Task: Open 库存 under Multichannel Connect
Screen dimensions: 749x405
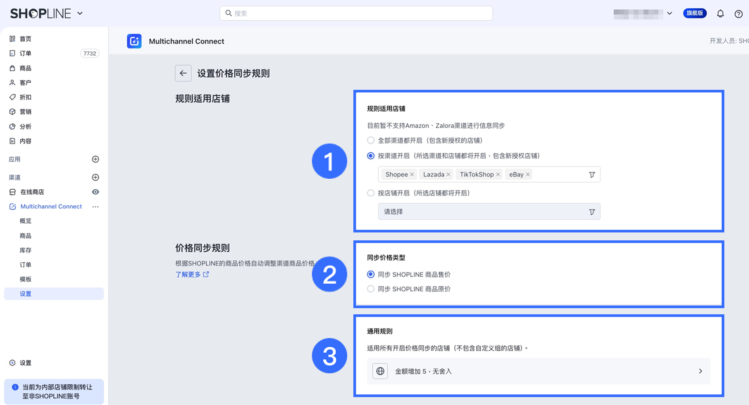Action: tap(26, 250)
